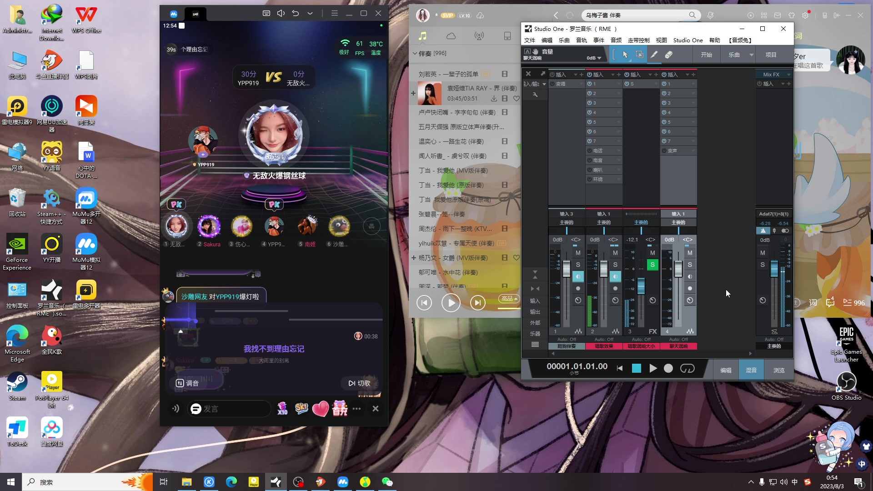Open the music note tab in music player

[423, 36]
